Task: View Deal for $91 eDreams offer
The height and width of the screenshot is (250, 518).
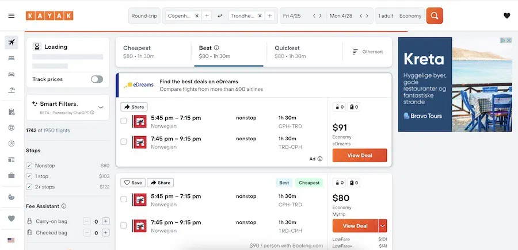Action: (x=359, y=155)
